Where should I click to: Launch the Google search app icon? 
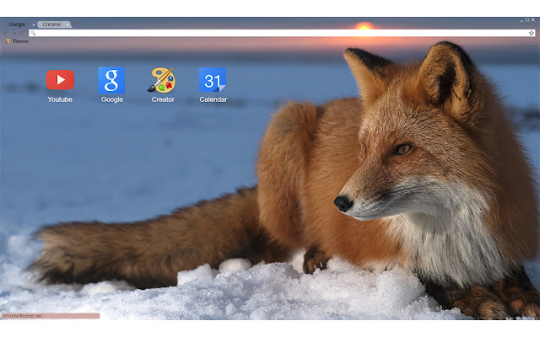111,81
